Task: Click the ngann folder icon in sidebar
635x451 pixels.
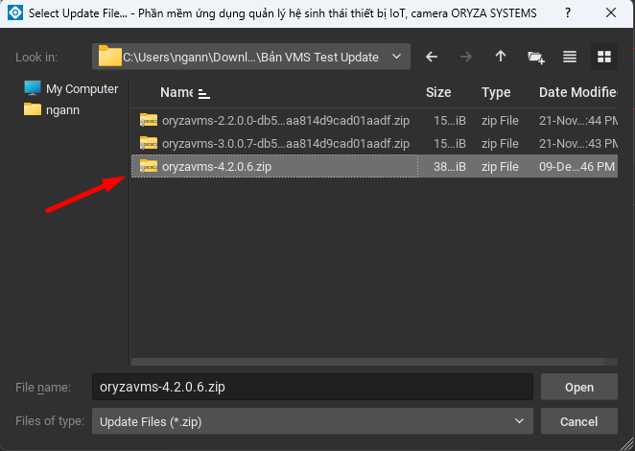Action: click(x=33, y=109)
